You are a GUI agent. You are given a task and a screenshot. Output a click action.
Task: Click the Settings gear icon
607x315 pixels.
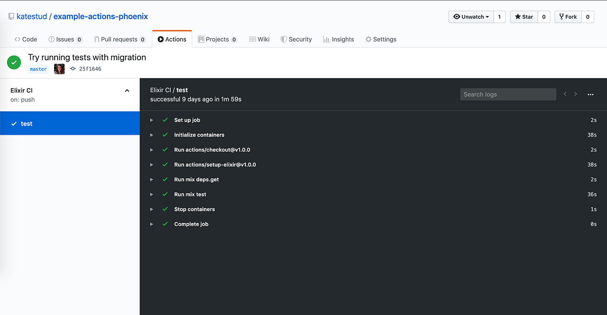(x=369, y=38)
